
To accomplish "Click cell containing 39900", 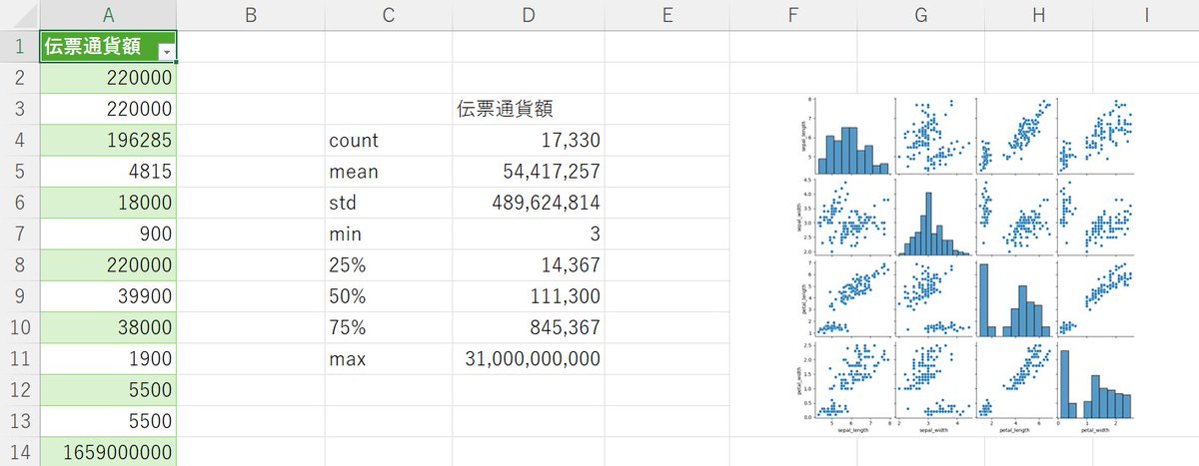I will (109, 296).
